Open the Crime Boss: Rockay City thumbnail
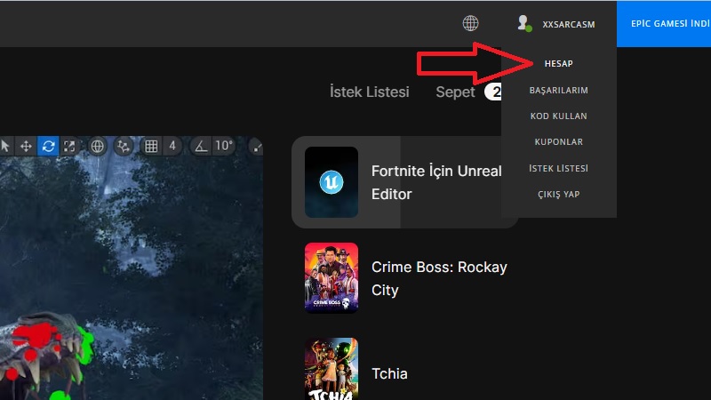Screen dimensions: 711x400 click(x=332, y=278)
